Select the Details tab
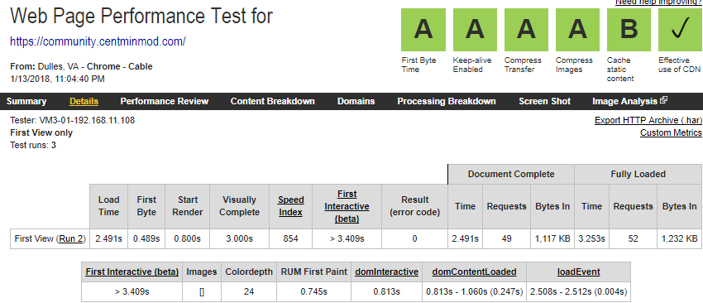Image resolution: width=703 pixels, height=303 pixels. tap(84, 102)
